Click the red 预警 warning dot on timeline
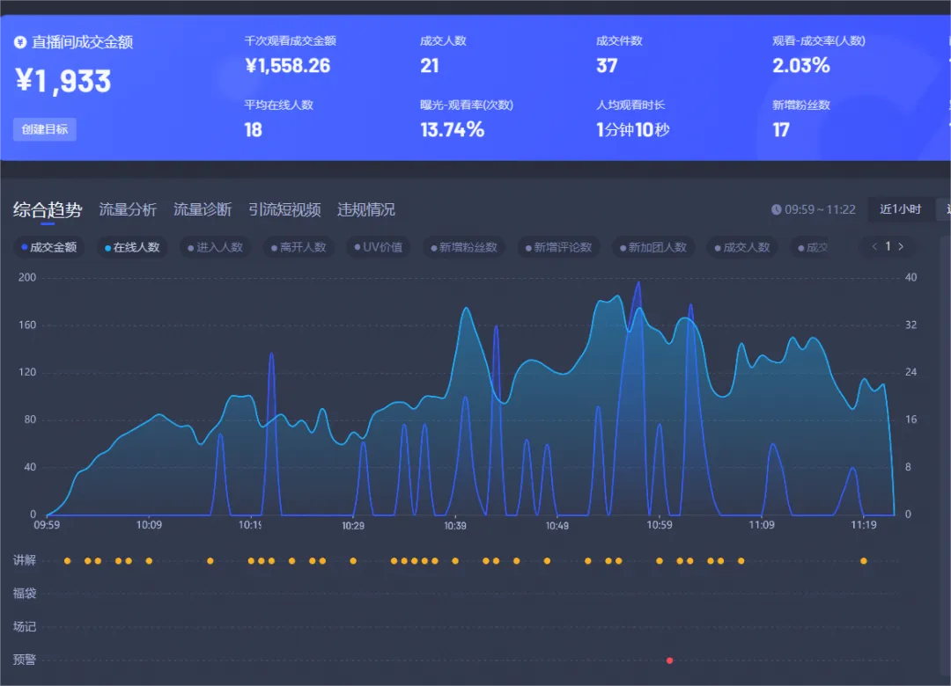 [x=670, y=660]
